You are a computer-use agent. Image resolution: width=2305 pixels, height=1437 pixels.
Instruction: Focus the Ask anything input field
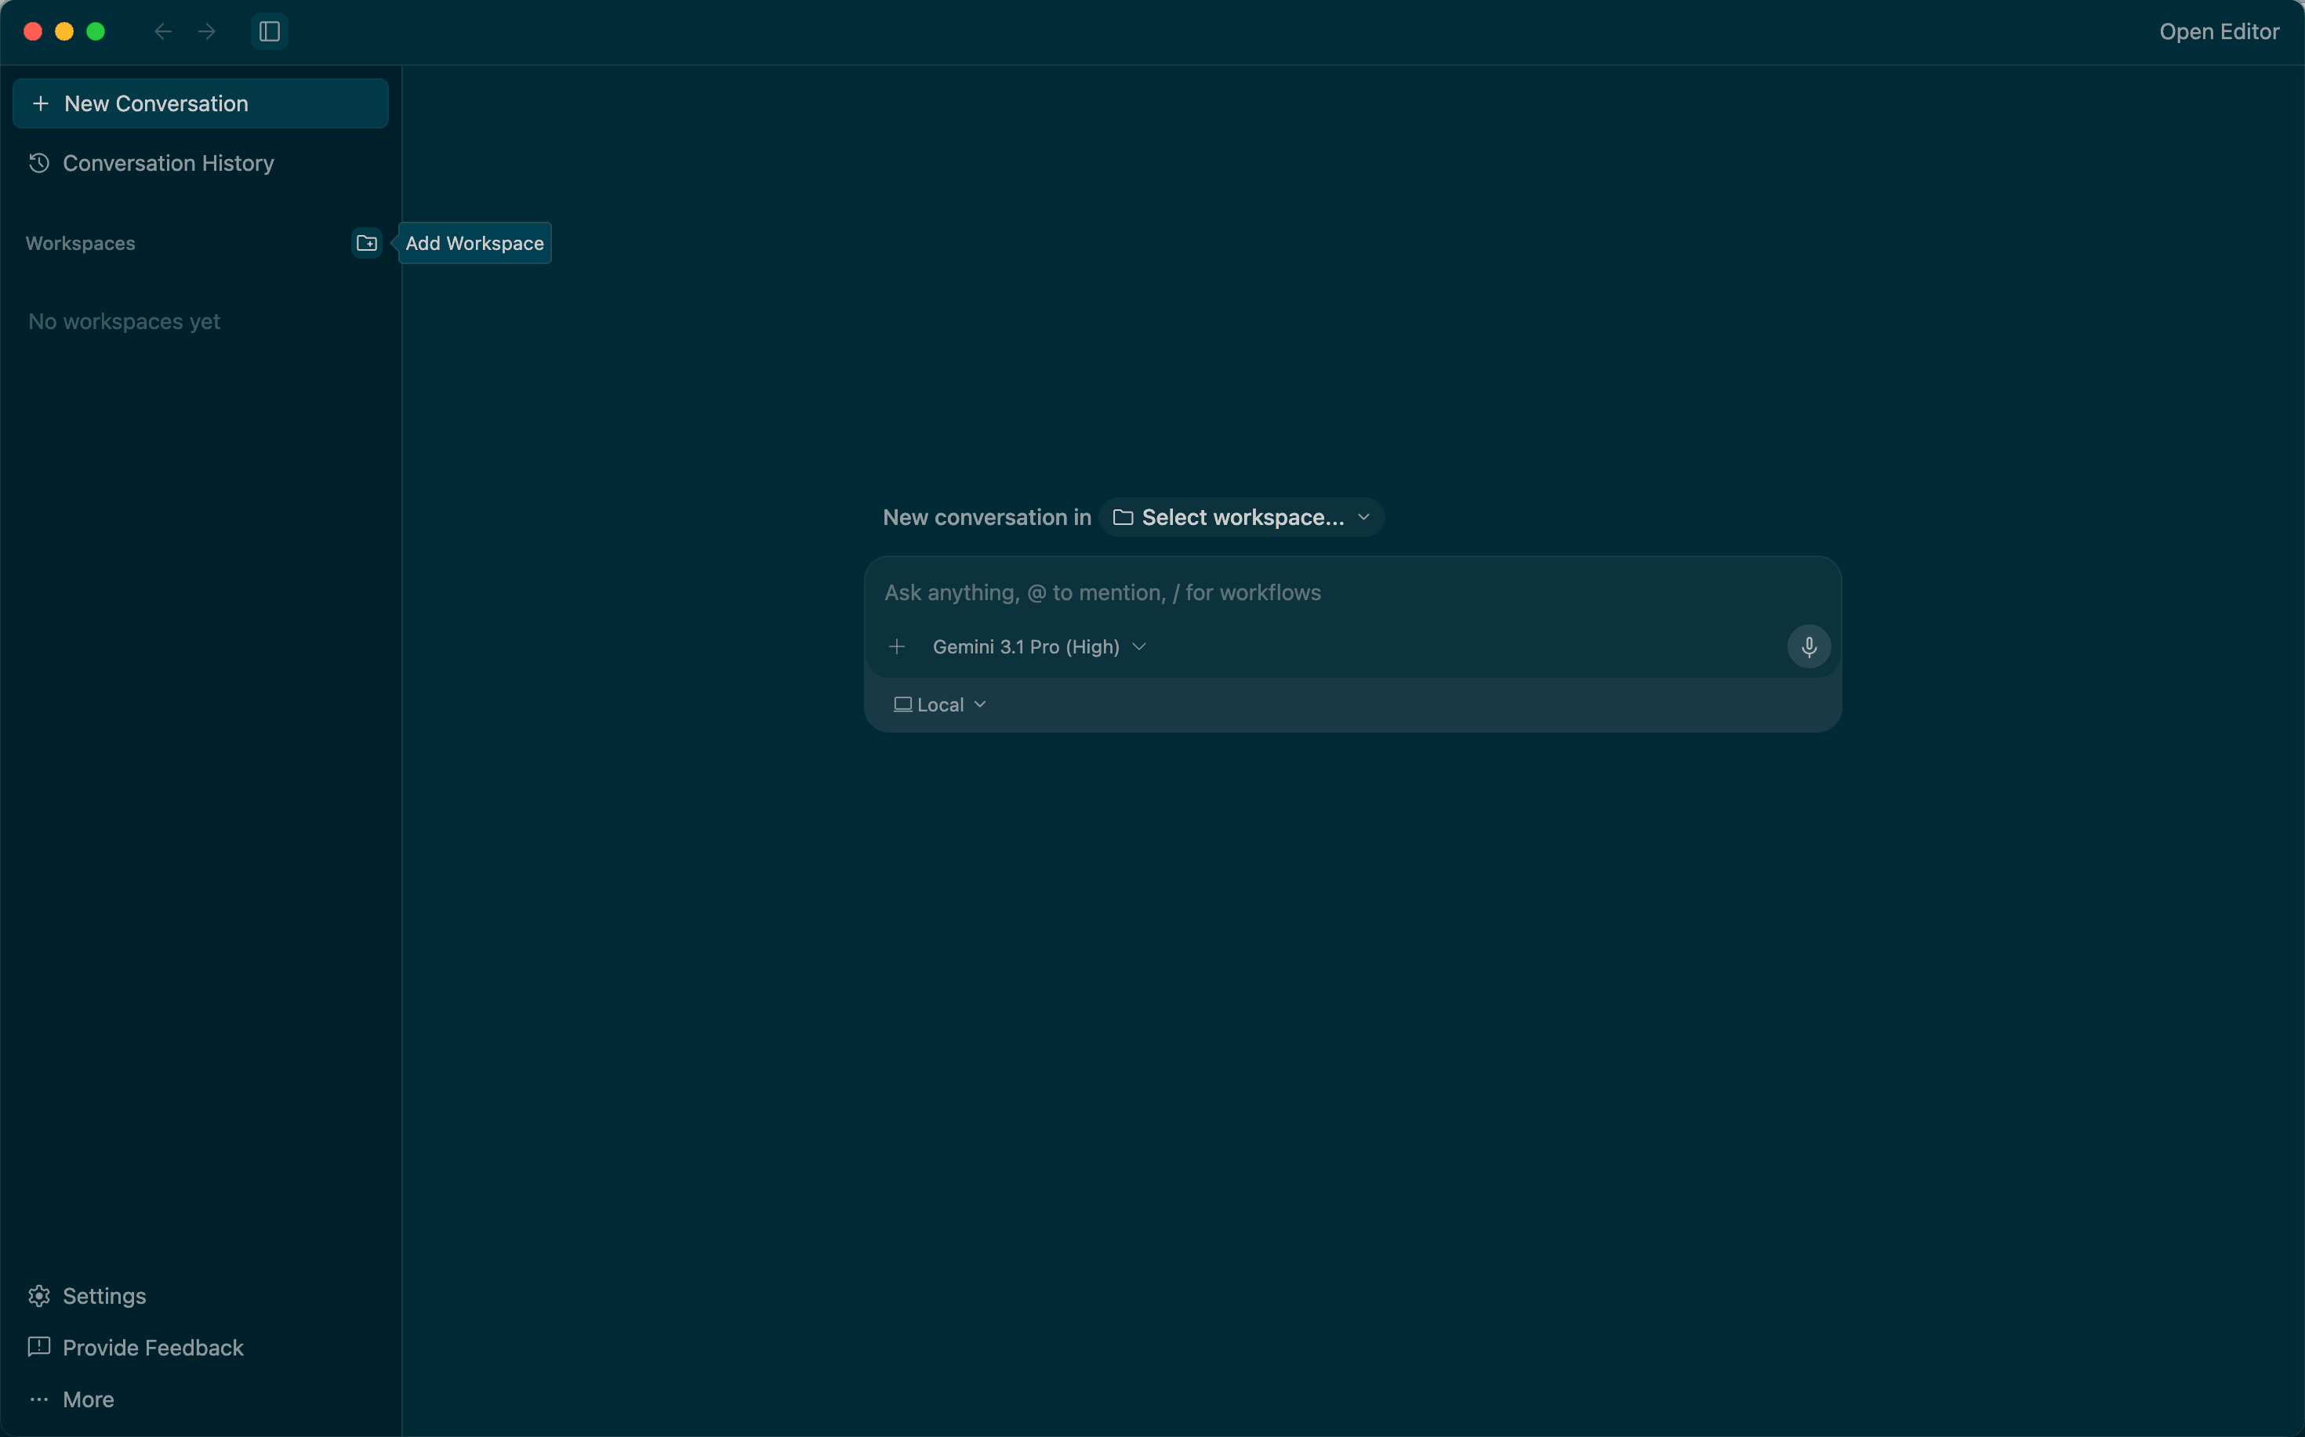point(1352,592)
